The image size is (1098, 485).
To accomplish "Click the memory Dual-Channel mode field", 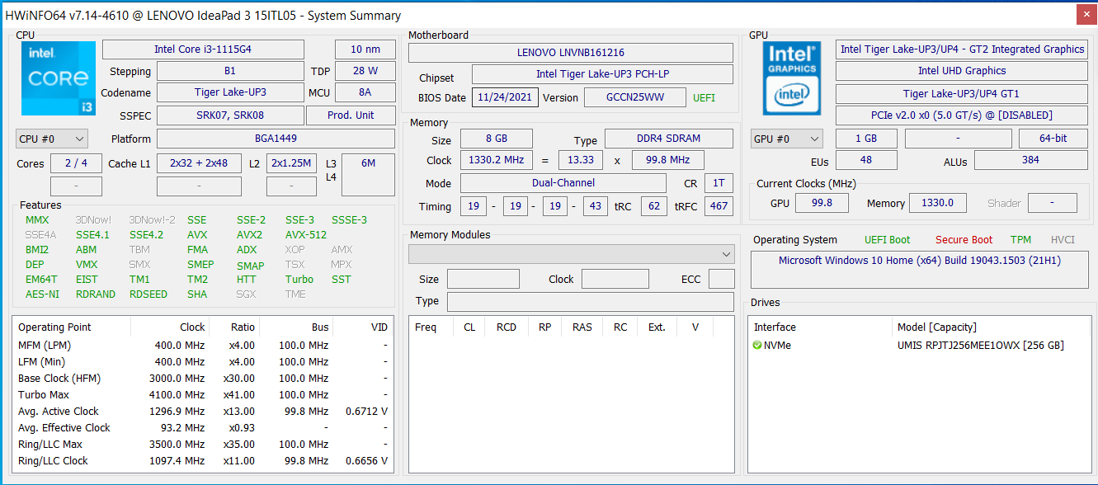I will point(563,183).
